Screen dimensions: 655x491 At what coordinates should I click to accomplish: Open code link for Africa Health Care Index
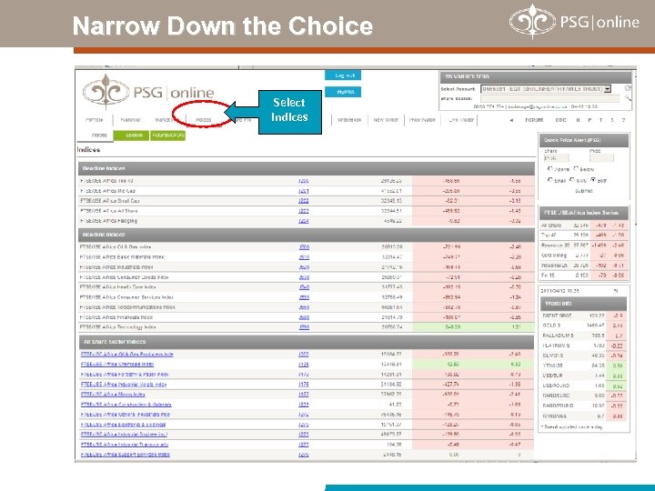click(x=304, y=287)
